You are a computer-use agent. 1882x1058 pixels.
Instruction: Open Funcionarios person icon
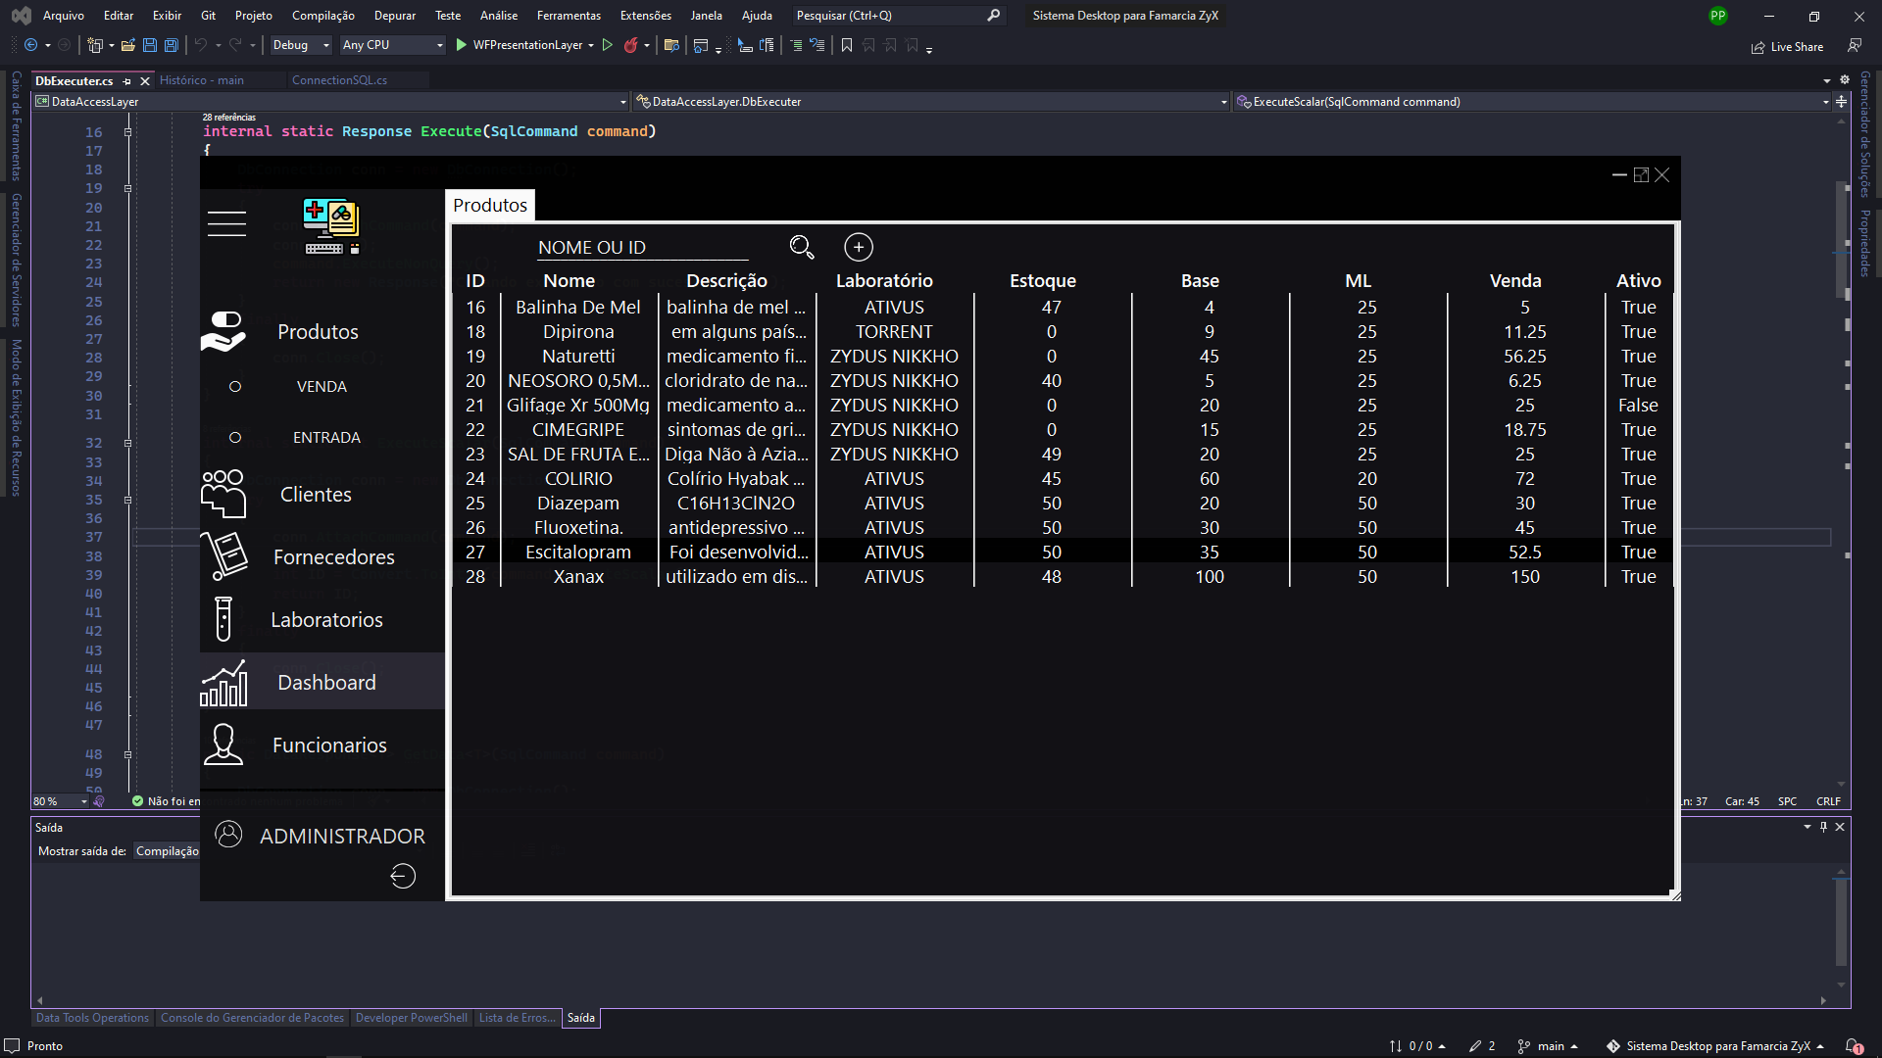[x=223, y=745]
